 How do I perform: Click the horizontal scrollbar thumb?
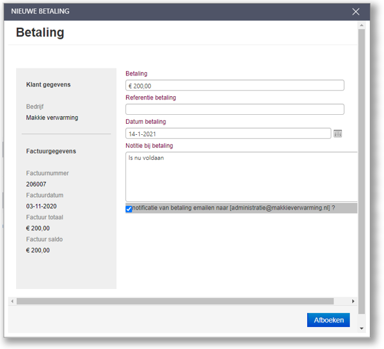pyautogui.click(x=175, y=301)
